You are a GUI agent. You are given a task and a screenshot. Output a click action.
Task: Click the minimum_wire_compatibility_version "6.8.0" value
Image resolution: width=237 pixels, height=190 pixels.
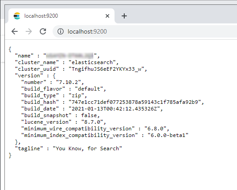(x=155, y=129)
